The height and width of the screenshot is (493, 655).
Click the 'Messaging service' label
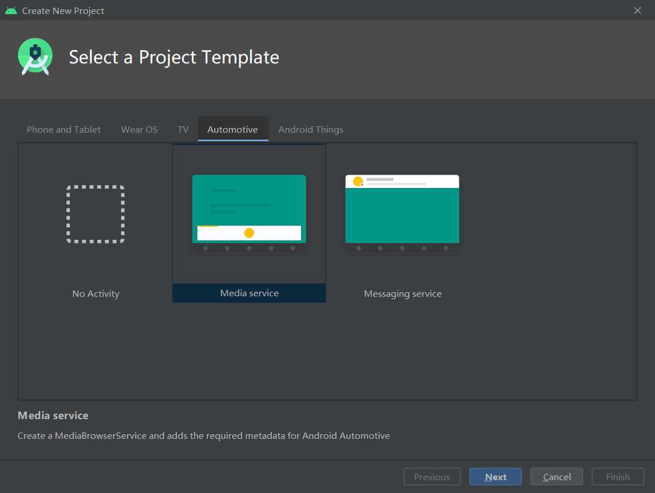tap(403, 294)
